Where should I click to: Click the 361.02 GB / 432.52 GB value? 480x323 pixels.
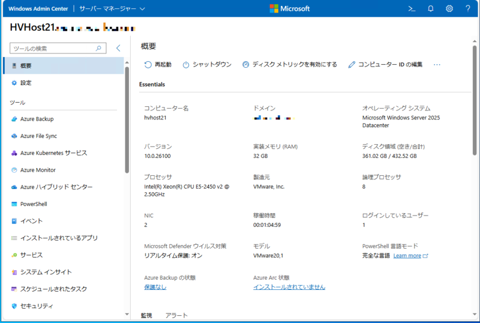(x=389, y=156)
